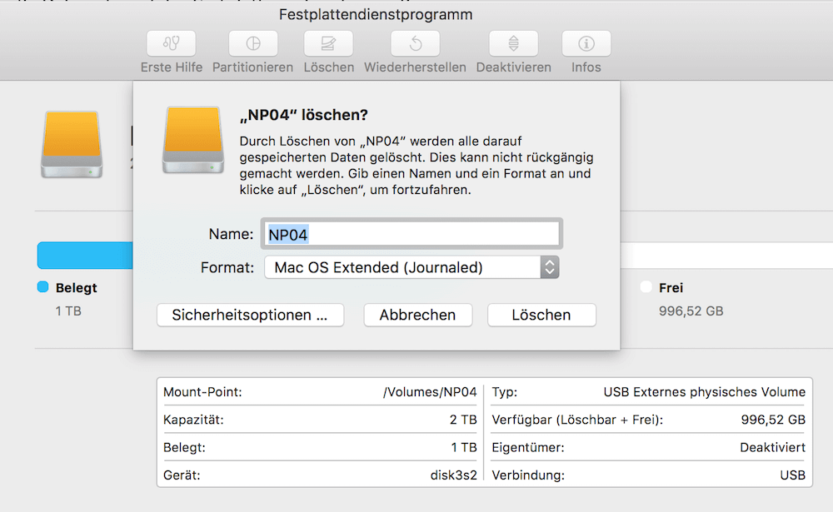Select the NP04 name text field
The width and height of the screenshot is (833, 512).
point(411,233)
